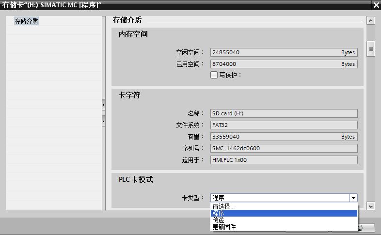This screenshot has height=235, width=381.
Task: Click the 名称 field SD card (H:)
Action: tap(284, 113)
